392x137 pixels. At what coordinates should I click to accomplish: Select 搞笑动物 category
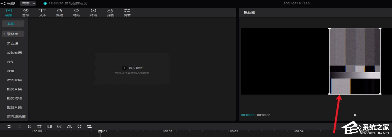coord(15,98)
